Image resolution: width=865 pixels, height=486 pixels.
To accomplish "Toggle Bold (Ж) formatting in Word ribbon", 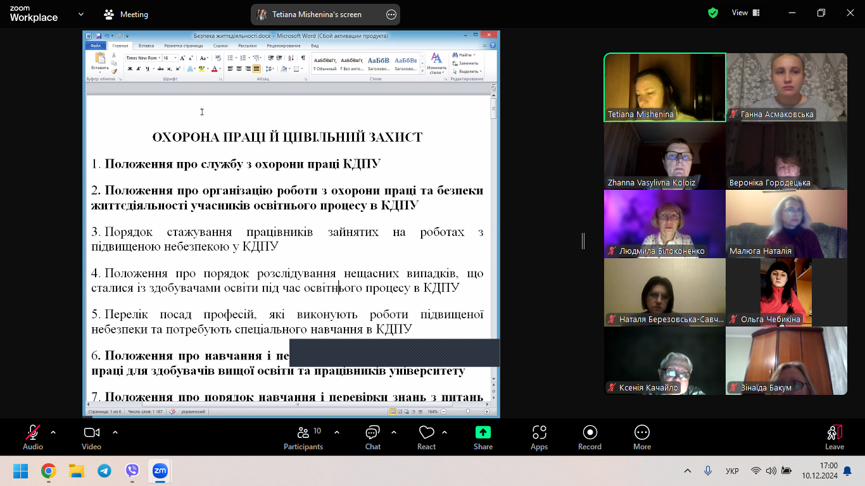I will click(x=130, y=68).
